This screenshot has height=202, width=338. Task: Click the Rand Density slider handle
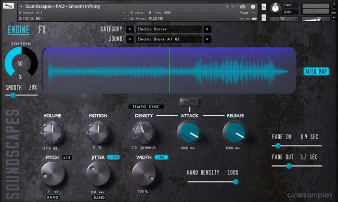click(236, 182)
